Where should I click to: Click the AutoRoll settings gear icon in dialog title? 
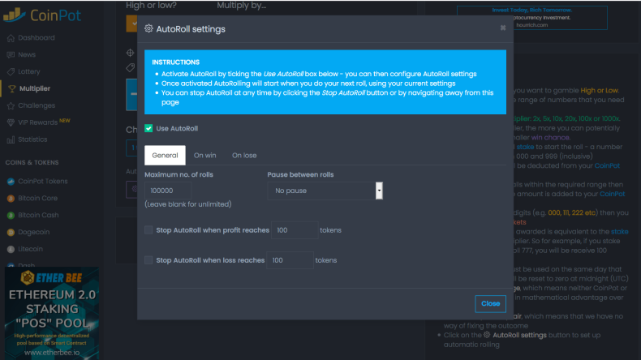pyautogui.click(x=148, y=28)
